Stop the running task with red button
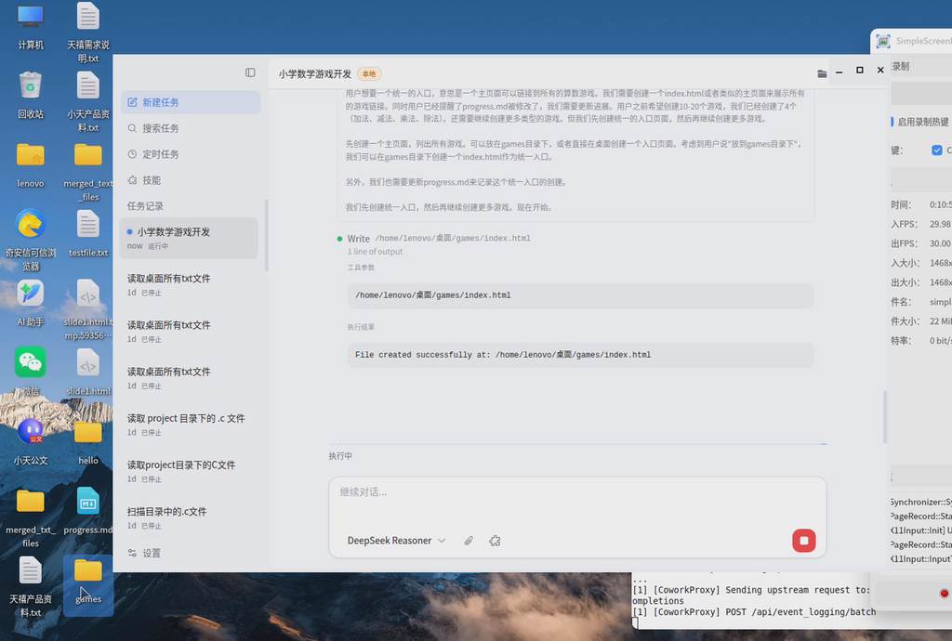 [804, 541]
